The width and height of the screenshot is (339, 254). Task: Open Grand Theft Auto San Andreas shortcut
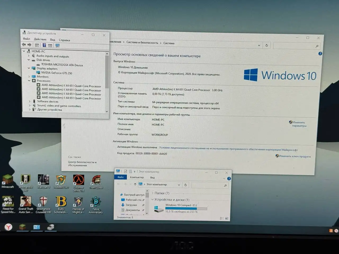[x=26, y=202]
